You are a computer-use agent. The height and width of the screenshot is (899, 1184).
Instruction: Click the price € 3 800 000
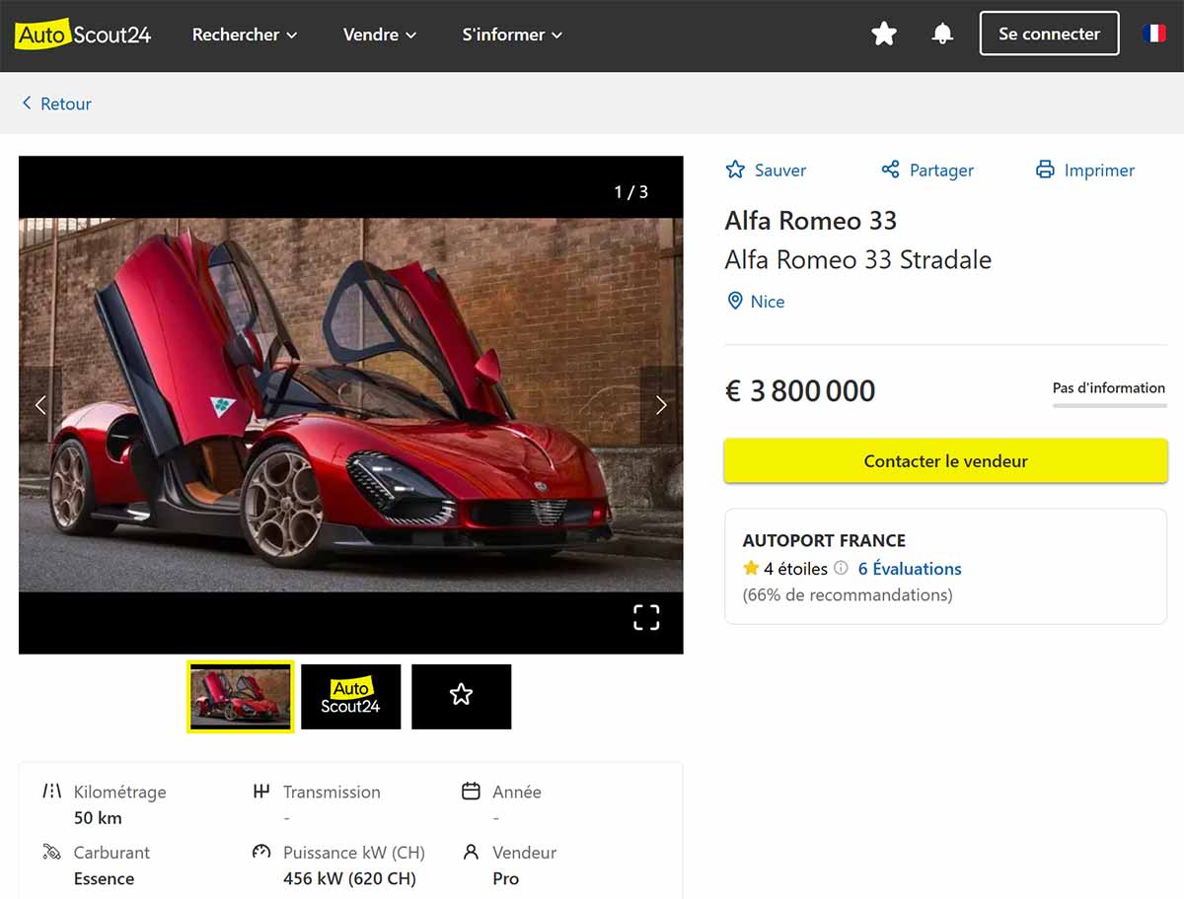[800, 391]
